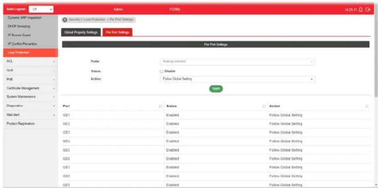Expand the Diagnostics menu section

tap(31, 106)
